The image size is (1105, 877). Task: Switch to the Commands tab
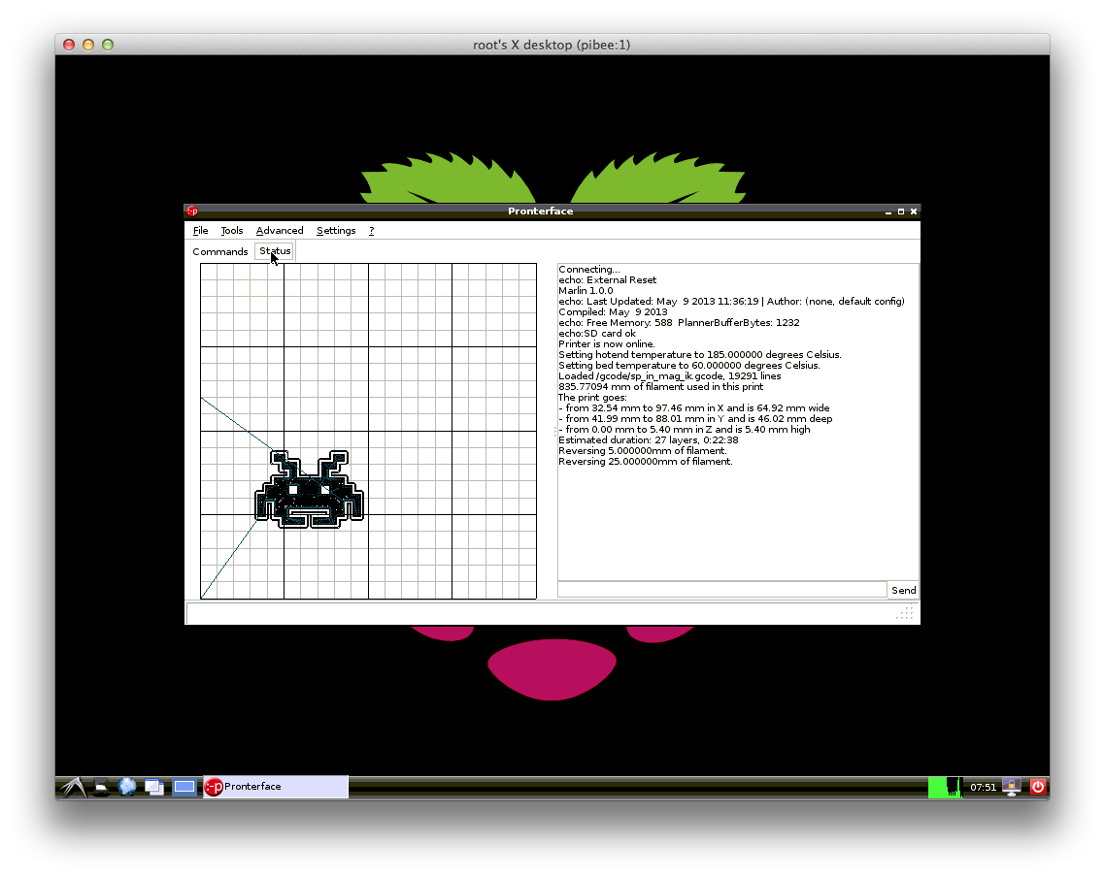click(x=219, y=252)
